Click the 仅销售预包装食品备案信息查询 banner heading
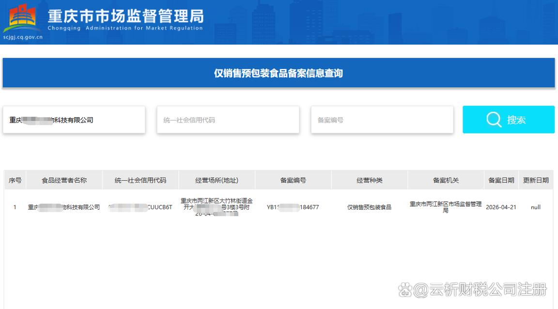Image resolution: width=558 pixels, height=309 pixels. tap(279, 73)
